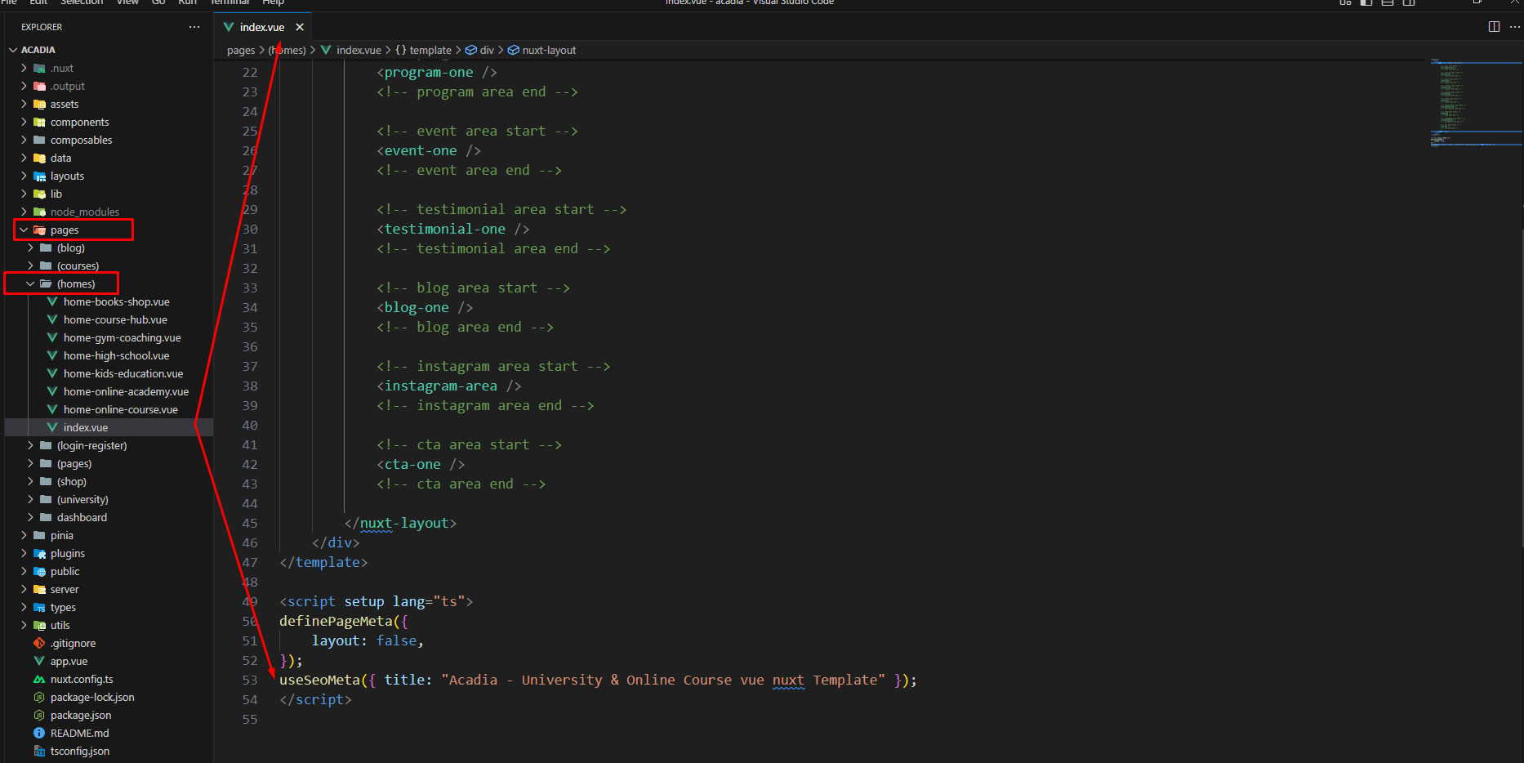Image resolution: width=1524 pixels, height=763 pixels.
Task: Click the public folder icon
Action: [39, 571]
